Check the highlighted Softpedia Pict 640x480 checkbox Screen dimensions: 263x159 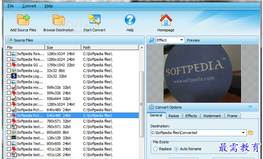click(x=9, y=115)
